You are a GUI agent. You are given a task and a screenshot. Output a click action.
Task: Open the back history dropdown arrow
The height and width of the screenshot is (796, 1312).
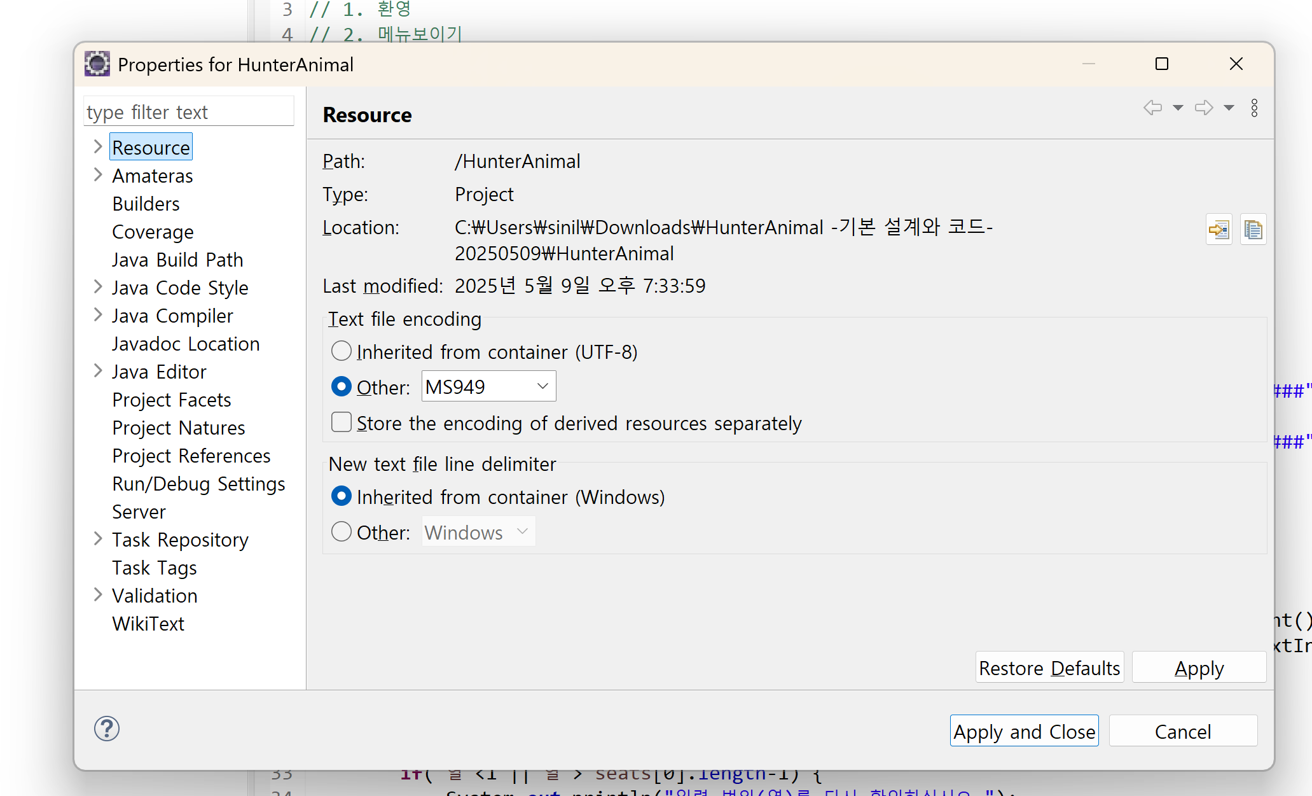pyautogui.click(x=1178, y=108)
